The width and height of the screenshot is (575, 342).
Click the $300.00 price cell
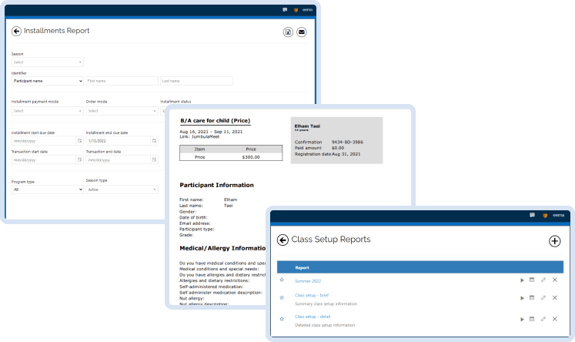[251, 157]
